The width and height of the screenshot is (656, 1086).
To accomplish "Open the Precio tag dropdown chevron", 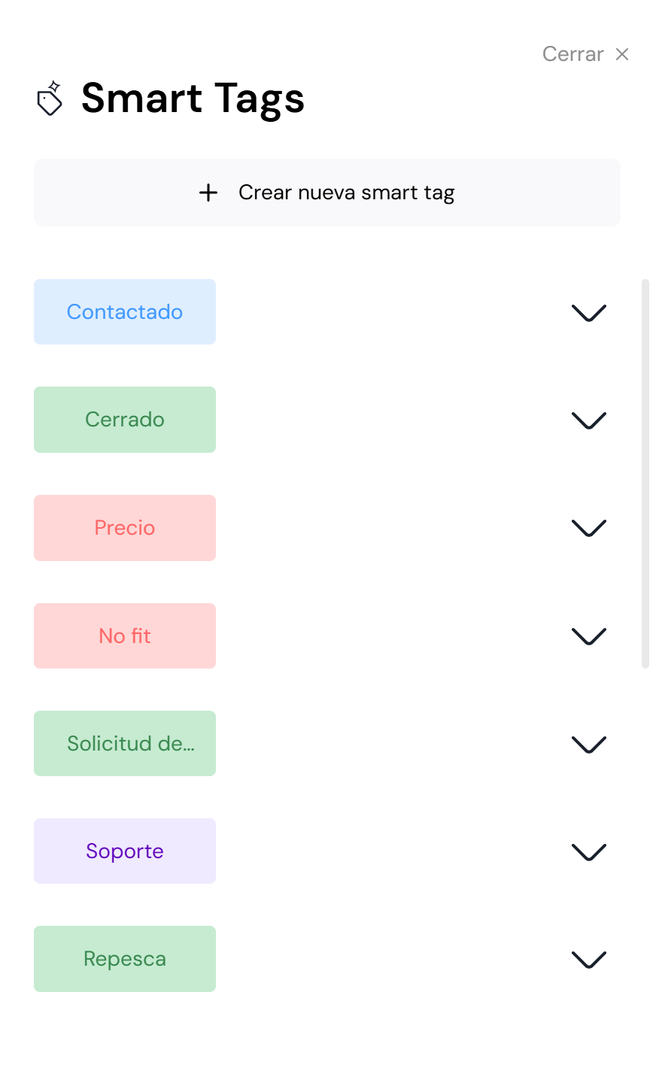I will point(588,528).
